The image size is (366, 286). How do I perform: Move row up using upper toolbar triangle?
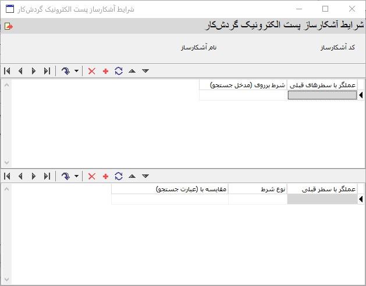132,71
